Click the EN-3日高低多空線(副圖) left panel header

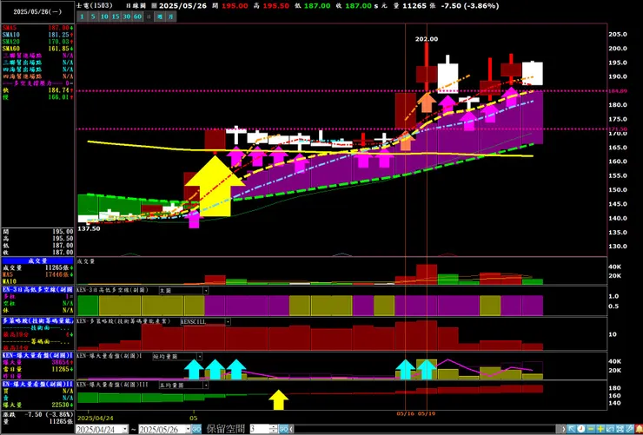click(37, 290)
